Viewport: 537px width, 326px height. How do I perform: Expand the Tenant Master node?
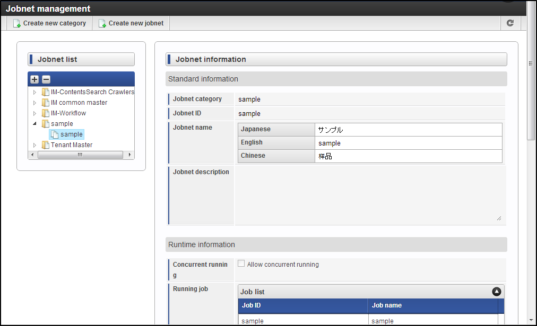click(34, 145)
